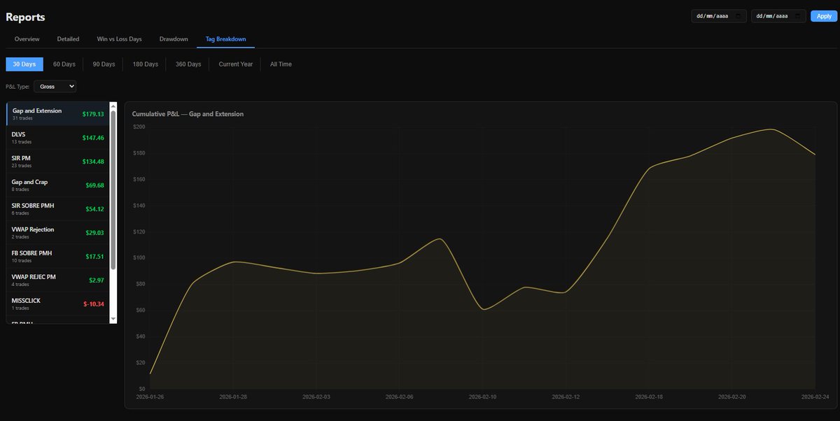Show All Time range
Viewport: 840px width, 421px height.
pos(281,64)
